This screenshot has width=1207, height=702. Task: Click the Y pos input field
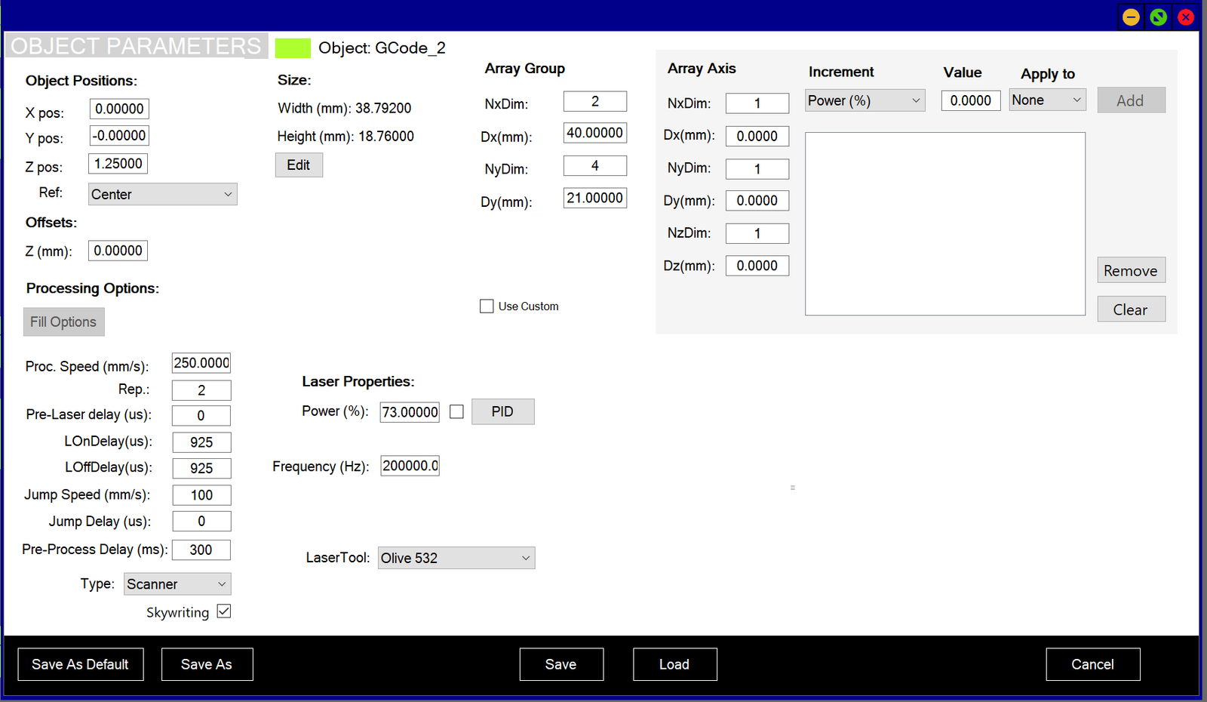pyautogui.click(x=119, y=136)
